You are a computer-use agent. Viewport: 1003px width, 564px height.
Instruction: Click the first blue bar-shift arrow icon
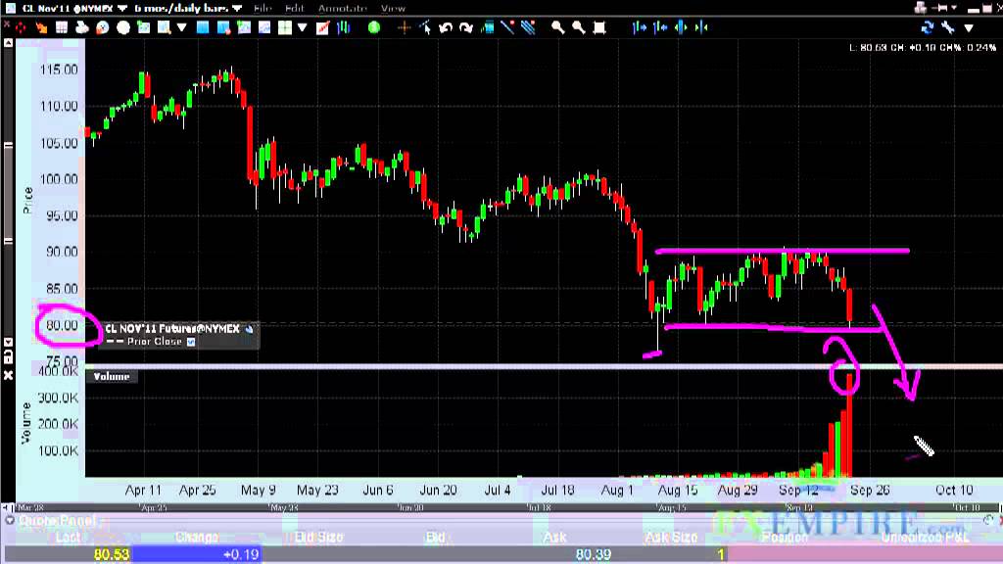[x=639, y=27]
